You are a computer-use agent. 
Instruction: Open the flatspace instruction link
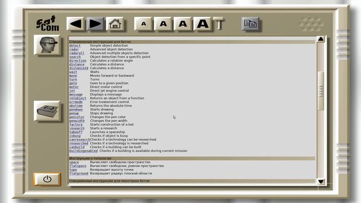click(78, 166)
